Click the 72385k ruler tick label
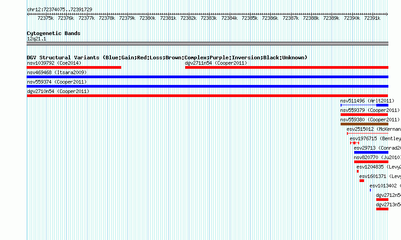 (250, 18)
